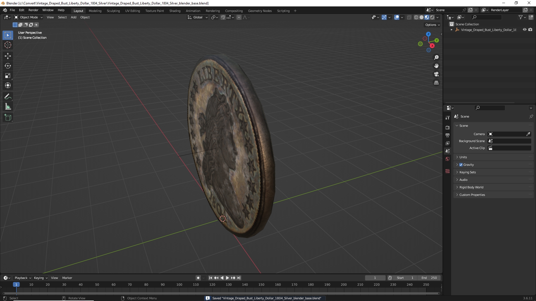Image resolution: width=536 pixels, height=301 pixels.
Task: Click the pan view hand icon
Action: 436,66
